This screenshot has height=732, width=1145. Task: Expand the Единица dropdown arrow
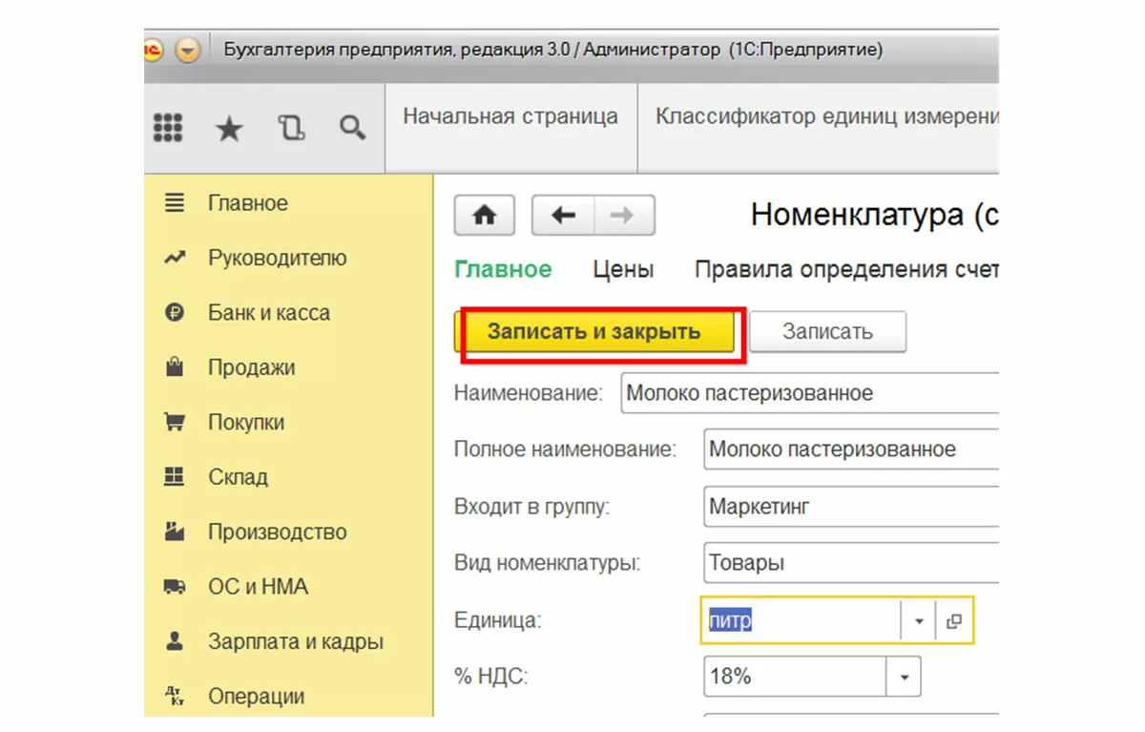(919, 621)
